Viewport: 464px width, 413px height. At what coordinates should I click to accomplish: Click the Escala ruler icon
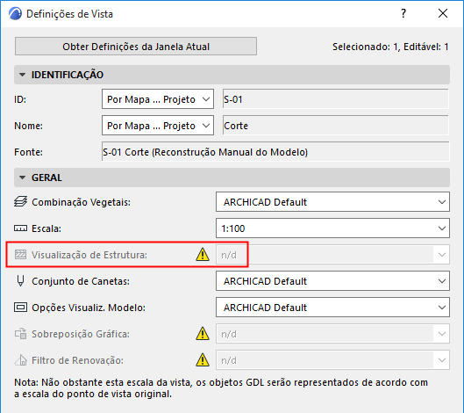pyautogui.click(x=20, y=228)
